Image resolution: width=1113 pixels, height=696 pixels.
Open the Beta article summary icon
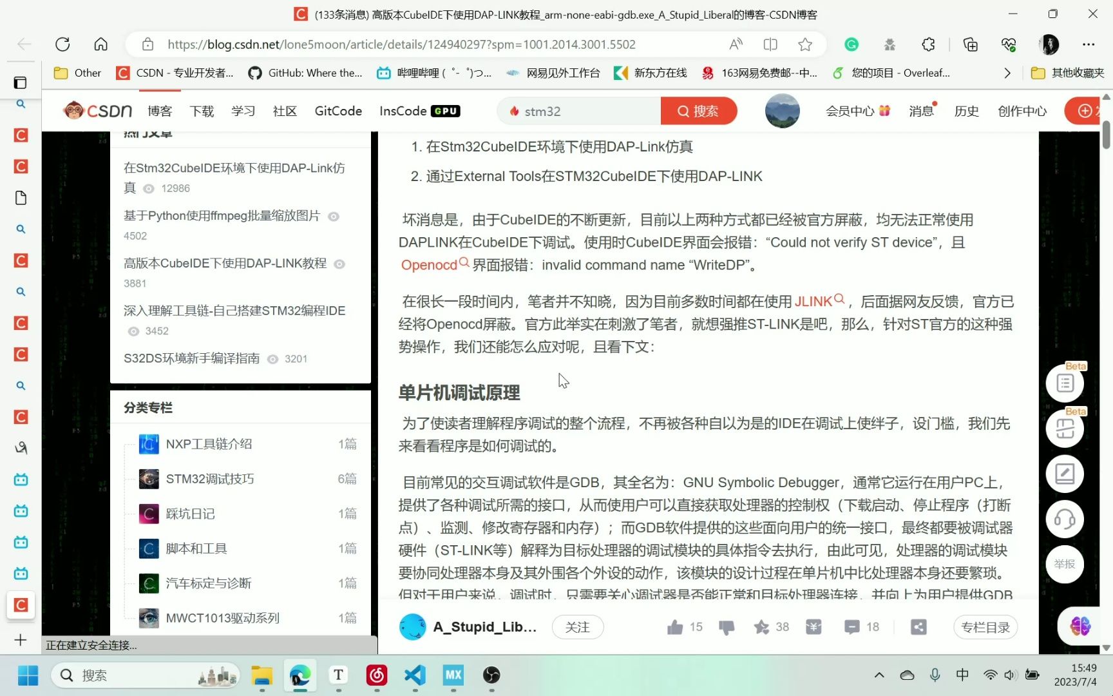(x=1065, y=382)
